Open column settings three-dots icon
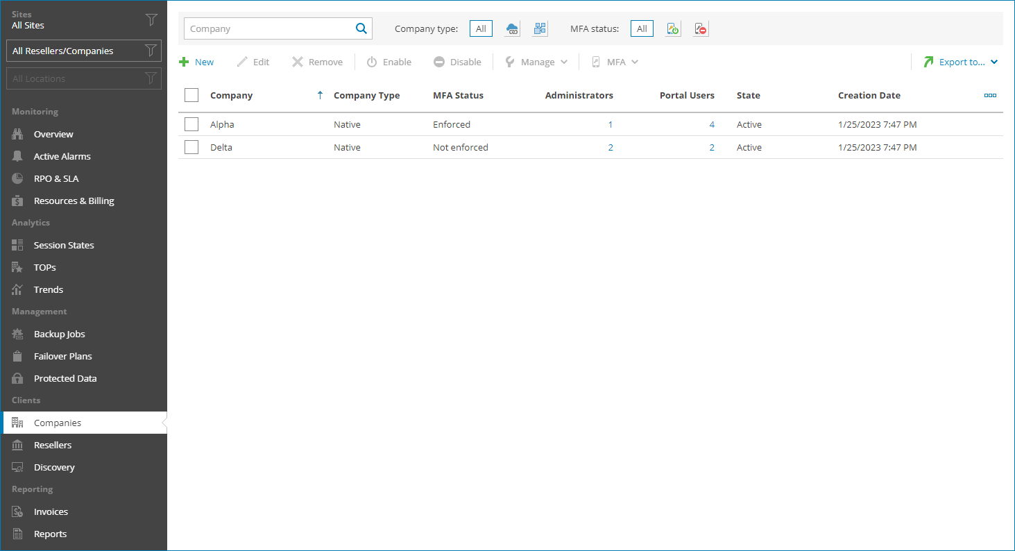The height and width of the screenshot is (551, 1015). pyautogui.click(x=990, y=96)
